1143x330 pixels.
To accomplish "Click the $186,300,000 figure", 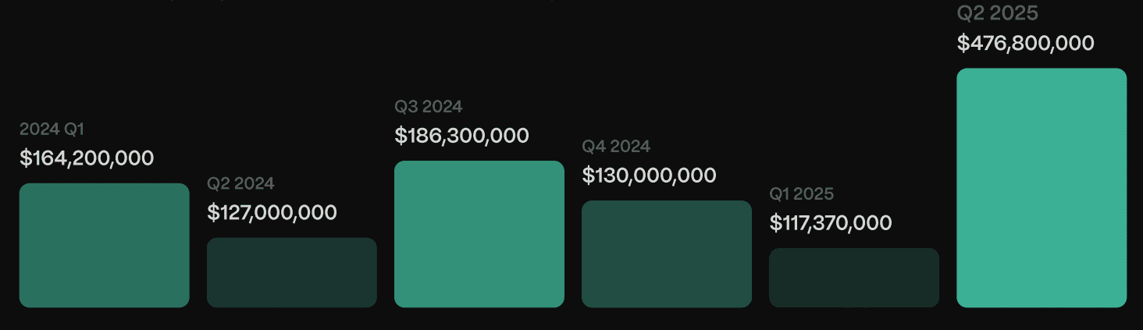I will point(461,136).
